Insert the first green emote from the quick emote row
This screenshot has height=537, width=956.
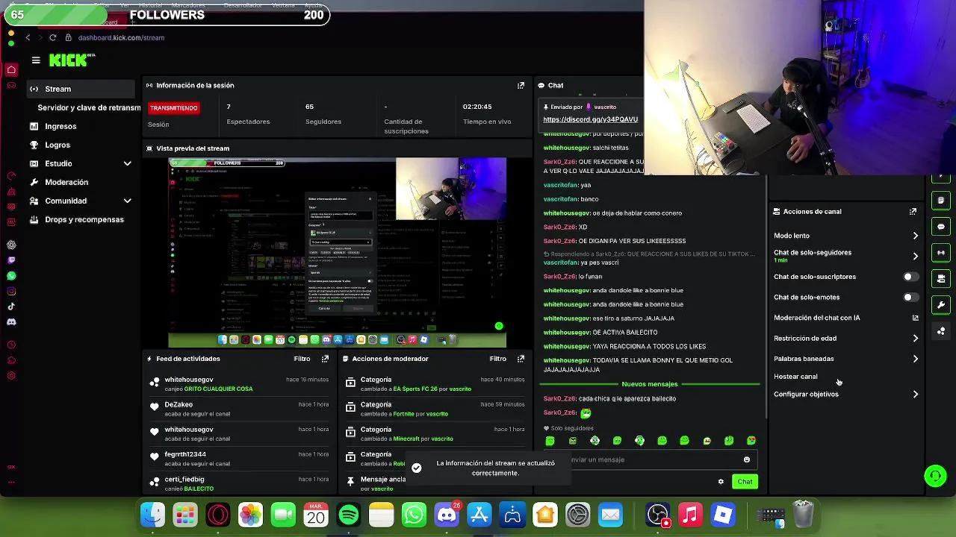coord(550,441)
